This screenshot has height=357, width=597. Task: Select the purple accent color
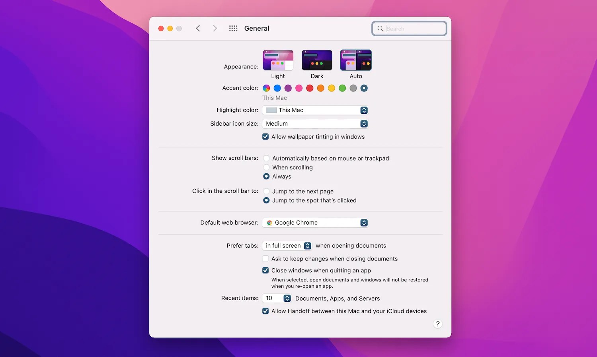click(288, 88)
